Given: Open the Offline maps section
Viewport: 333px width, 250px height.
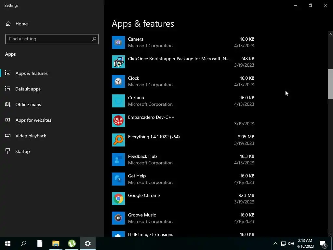Looking at the screenshot, I should click(52, 104).
